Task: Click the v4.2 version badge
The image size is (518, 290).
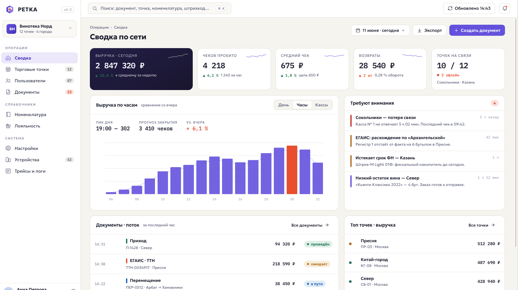Action: tap(68, 10)
